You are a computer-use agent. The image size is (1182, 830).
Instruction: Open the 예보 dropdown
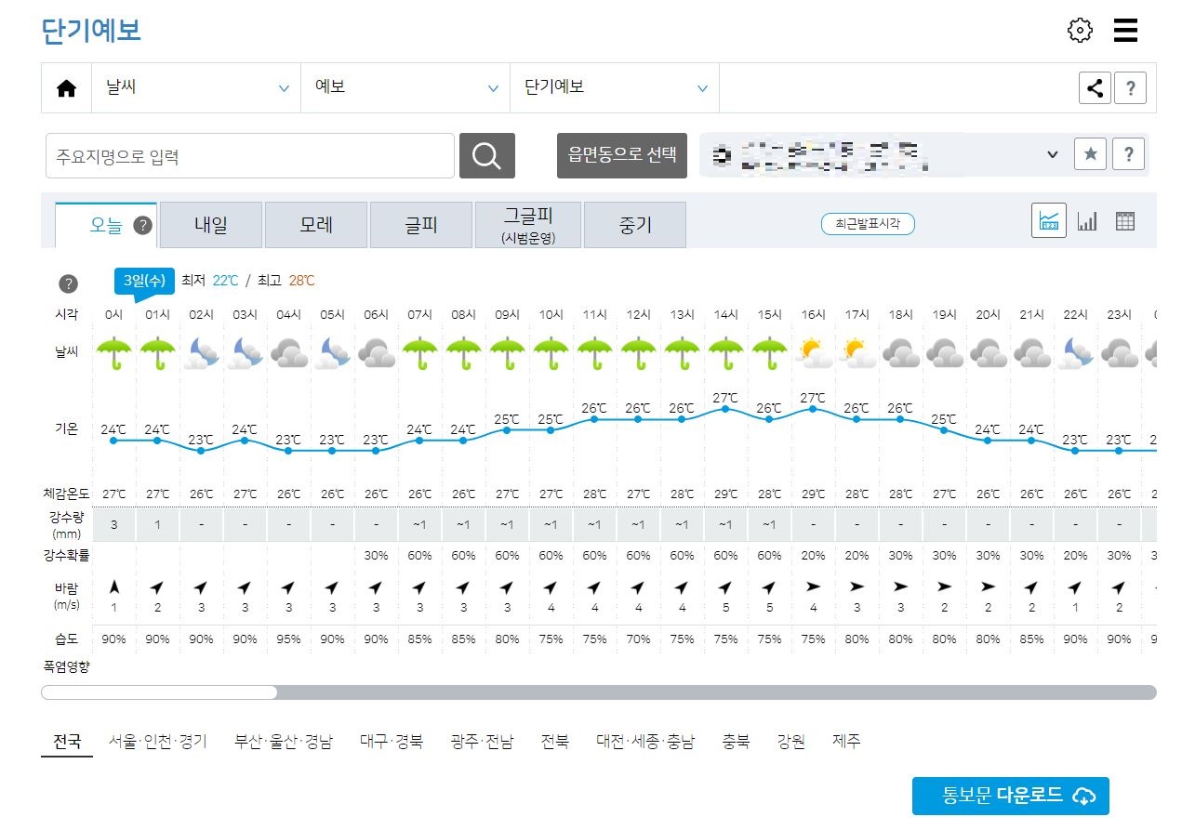click(x=405, y=86)
